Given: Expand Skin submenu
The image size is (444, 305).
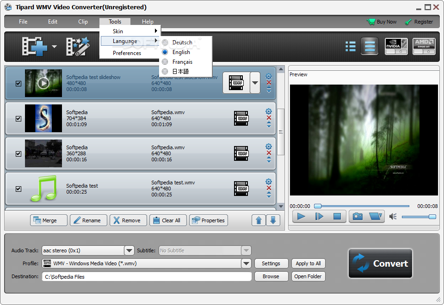Looking at the screenshot, I should (x=130, y=31).
